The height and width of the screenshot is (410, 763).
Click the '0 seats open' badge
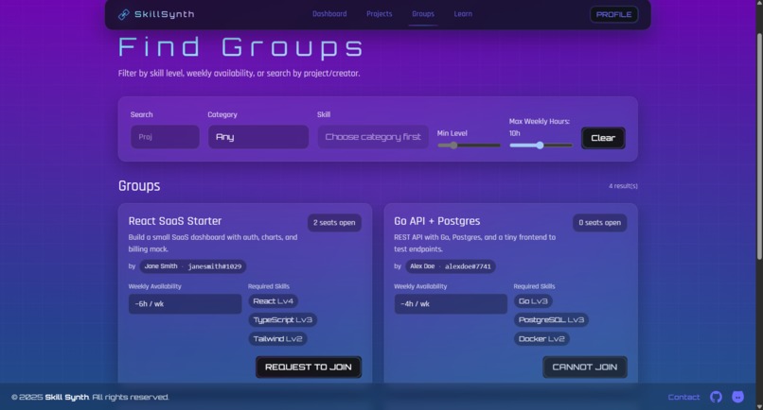(x=599, y=223)
